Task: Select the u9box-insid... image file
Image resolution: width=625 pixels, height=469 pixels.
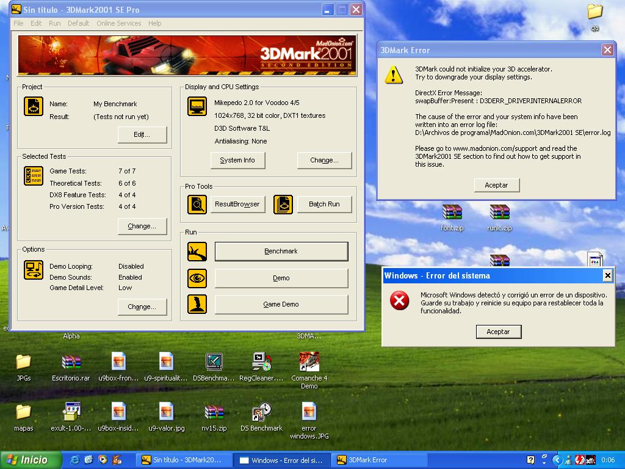Action: pyautogui.click(x=118, y=417)
